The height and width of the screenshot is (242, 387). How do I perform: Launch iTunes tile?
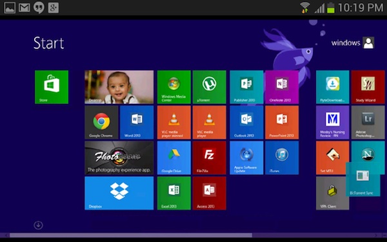pyautogui.click(x=282, y=158)
